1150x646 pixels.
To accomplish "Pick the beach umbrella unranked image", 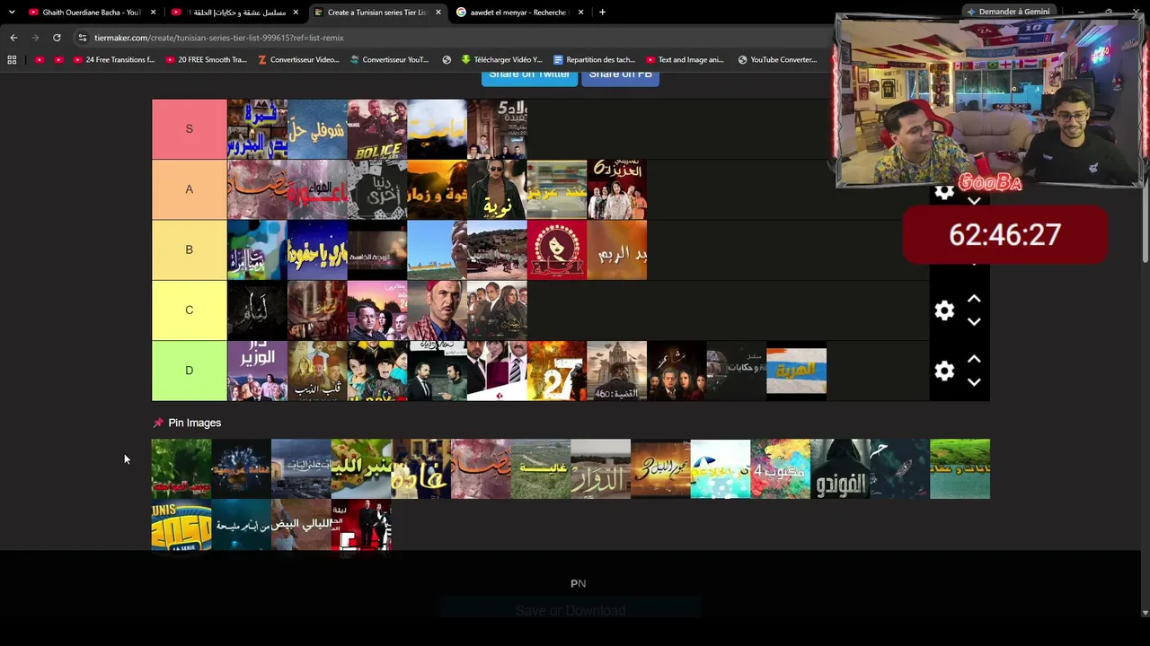I will pyautogui.click(x=721, y=468).
